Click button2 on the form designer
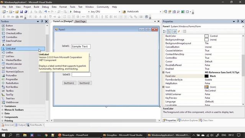Viewport: 245px width, 138px height. click(x=85, y=83)
